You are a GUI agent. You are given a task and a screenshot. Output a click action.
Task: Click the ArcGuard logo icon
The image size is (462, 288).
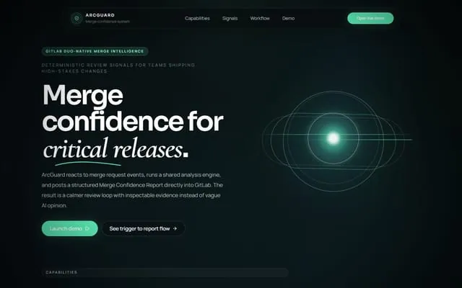click(77, 18)
